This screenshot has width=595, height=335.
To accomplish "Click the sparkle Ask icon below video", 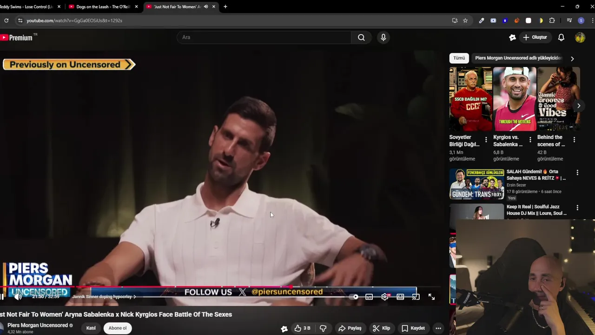I will click(x=284, y=328).
